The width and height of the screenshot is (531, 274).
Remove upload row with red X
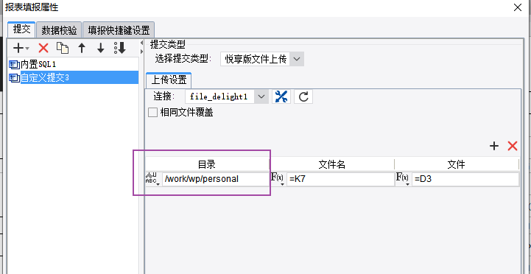513,146
